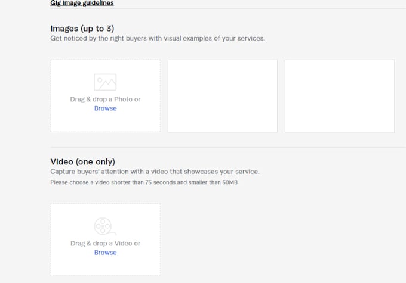The width and height of the screenshot is (406, 283).
Task: Click the 'Video (one only)' heading
Action: [83, 162]
